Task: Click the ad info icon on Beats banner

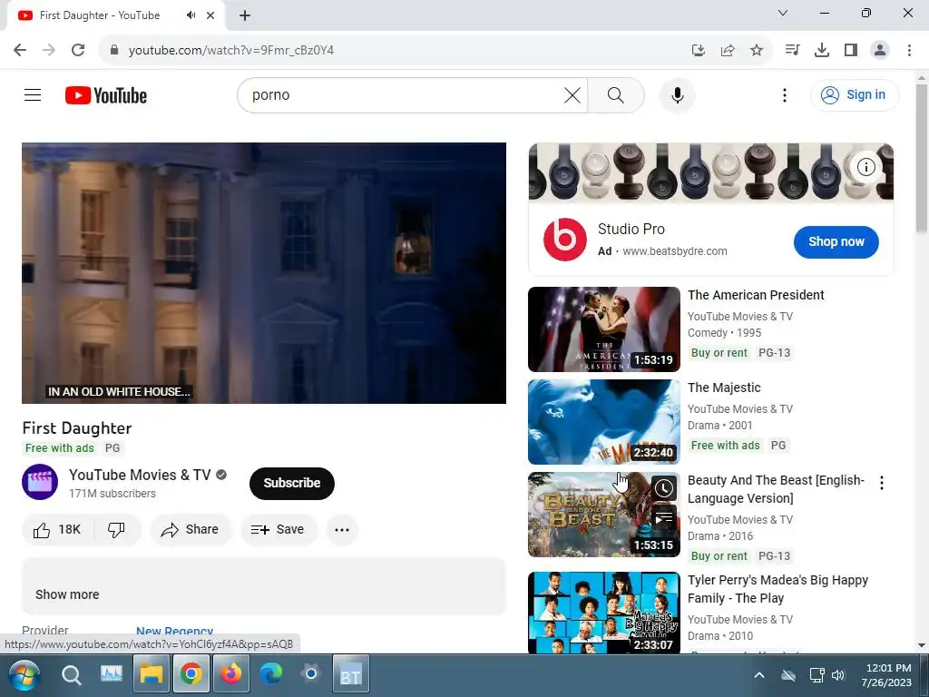Action: pyautogui.click(x=866, y=167)
